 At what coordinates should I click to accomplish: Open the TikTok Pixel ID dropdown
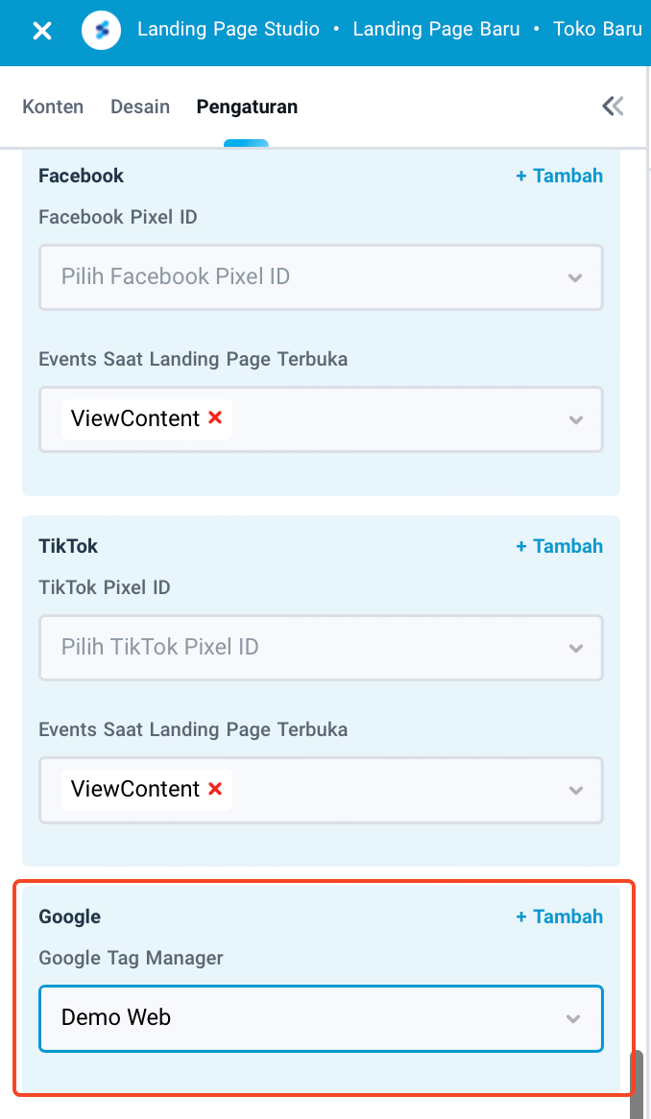pyautogui.click(x=321, y=648)
